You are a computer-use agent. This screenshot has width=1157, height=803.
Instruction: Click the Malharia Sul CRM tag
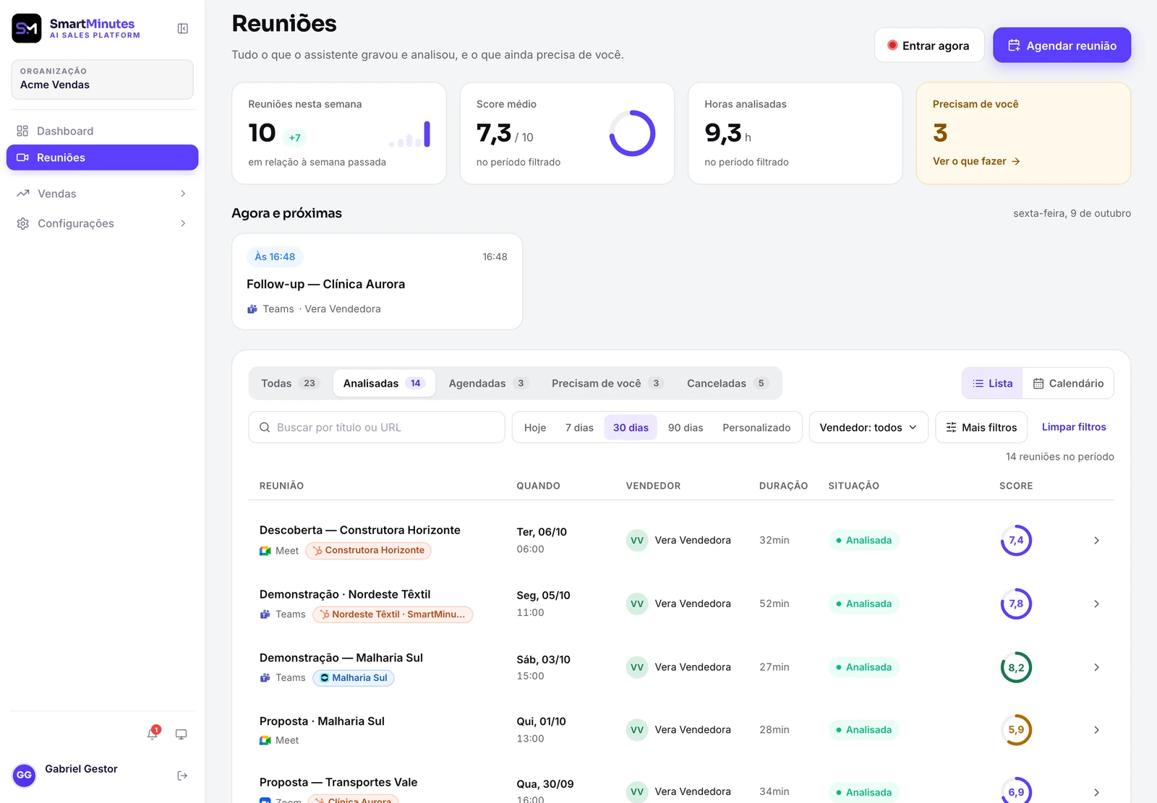pos(354,678)
